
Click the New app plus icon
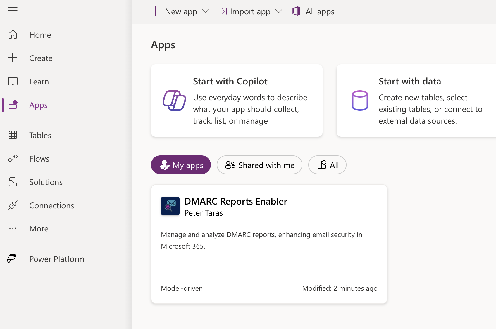tap(156, 11)
